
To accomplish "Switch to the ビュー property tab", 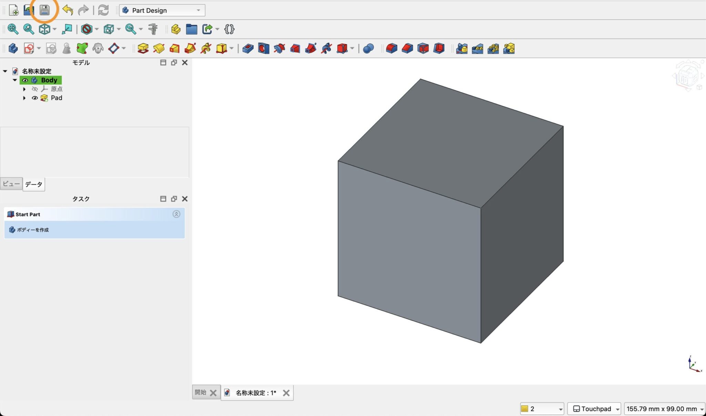I will [11, 184].
